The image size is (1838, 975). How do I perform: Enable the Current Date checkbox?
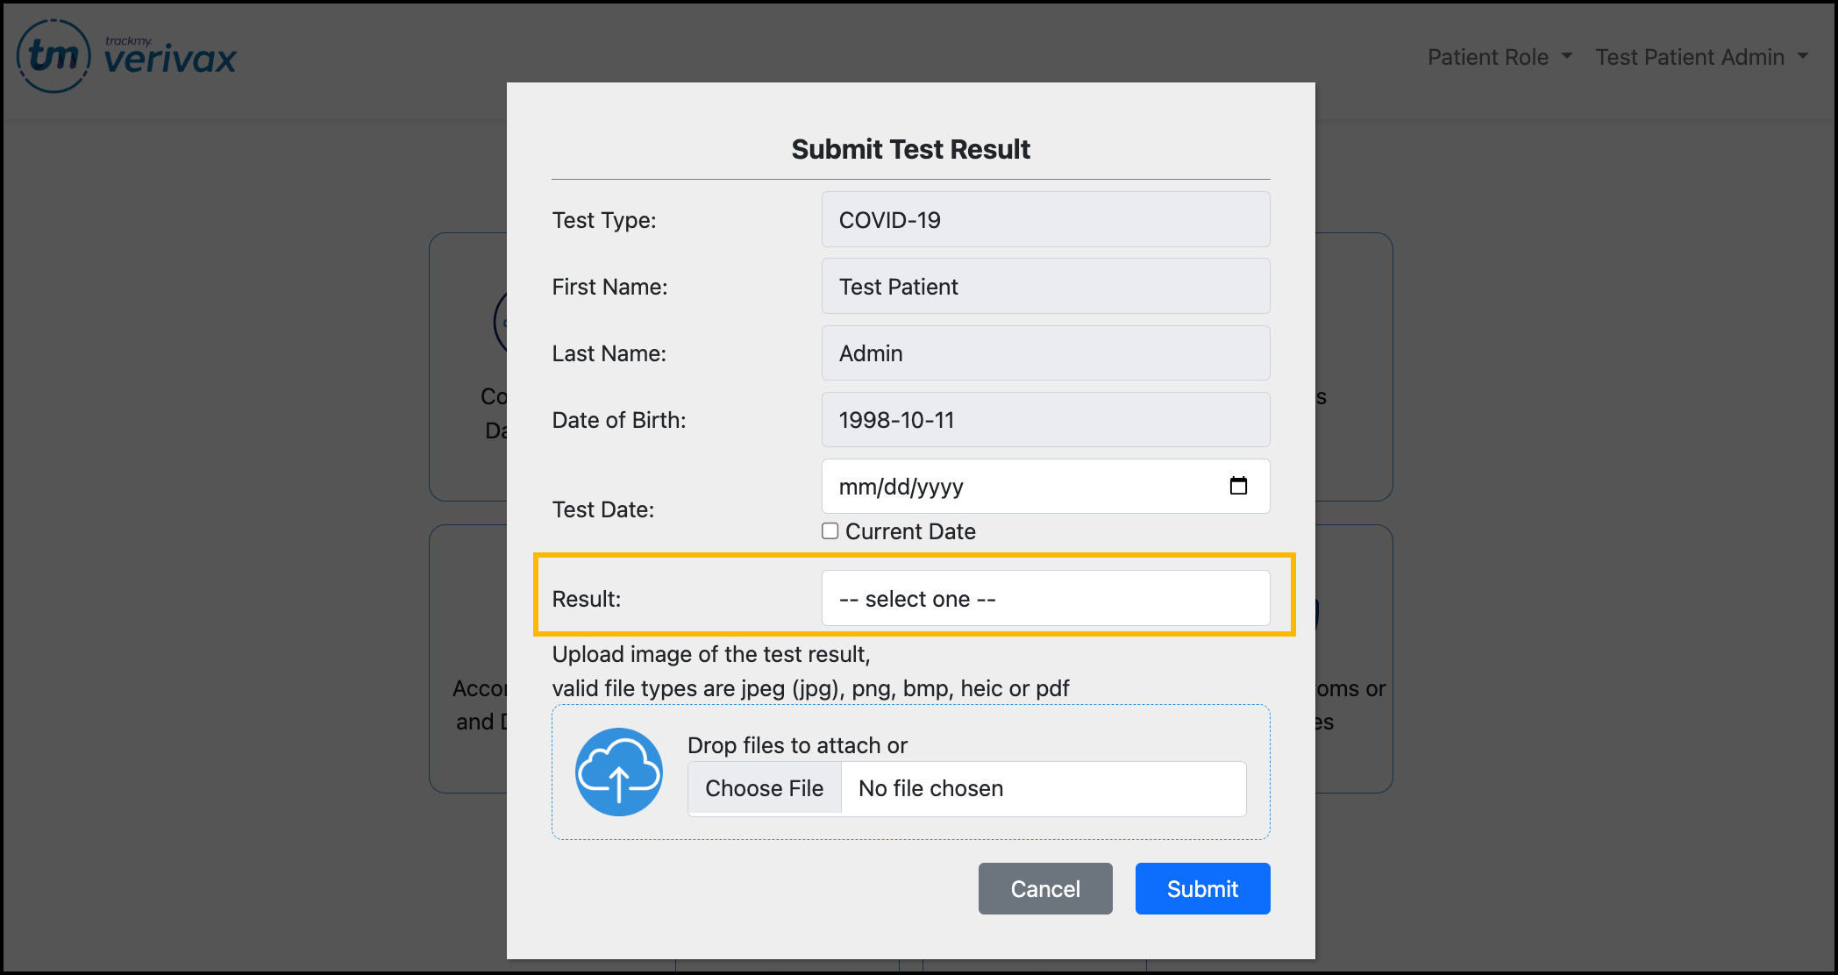pos(830,531)
